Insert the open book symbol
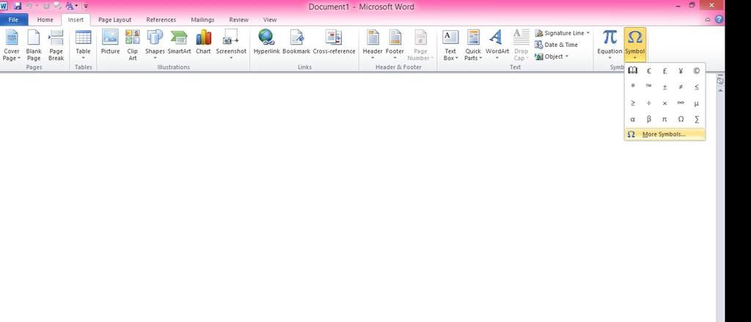 [x=633, y=71]
